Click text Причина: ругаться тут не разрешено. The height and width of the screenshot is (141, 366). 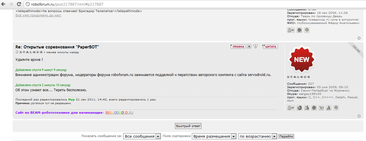click(44, 103)
